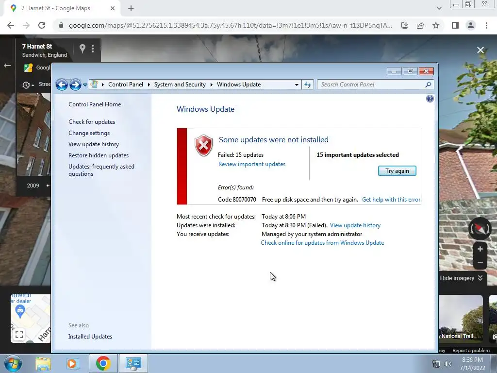The image size is (497, 373).
Task: Click back arrow in Google Maps Street View
Action: pyautogui.click(x=7, y=66)
